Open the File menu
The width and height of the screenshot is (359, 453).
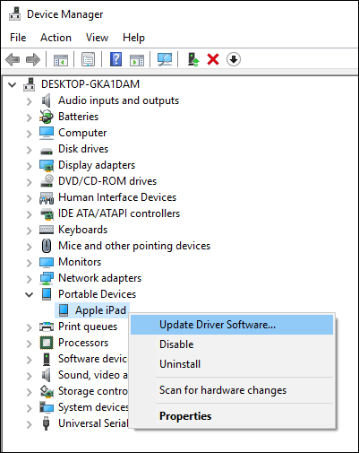coord(18,38)
